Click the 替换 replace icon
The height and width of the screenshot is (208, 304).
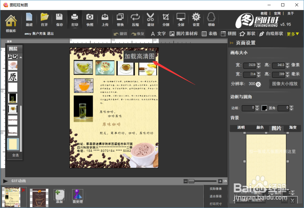point(120,19)
